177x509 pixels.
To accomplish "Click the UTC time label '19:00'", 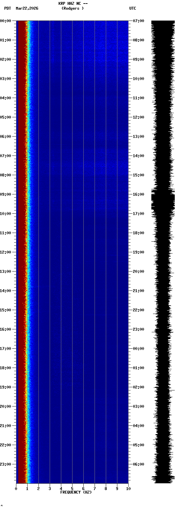I will [139, 252].
